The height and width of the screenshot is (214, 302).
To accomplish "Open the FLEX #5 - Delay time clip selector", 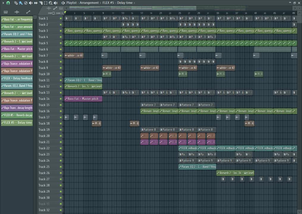I will 117,3.
